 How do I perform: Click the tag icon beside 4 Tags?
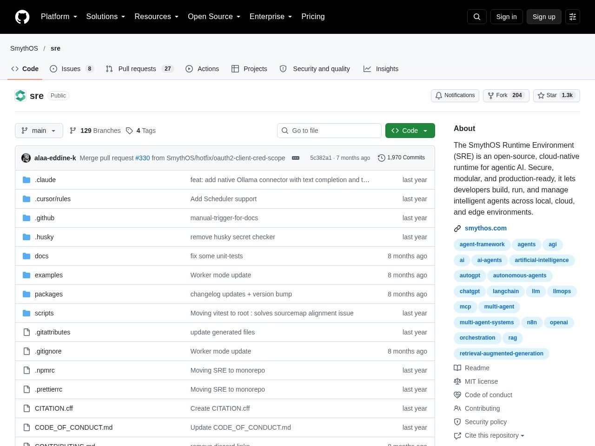[x=130, y=131]
